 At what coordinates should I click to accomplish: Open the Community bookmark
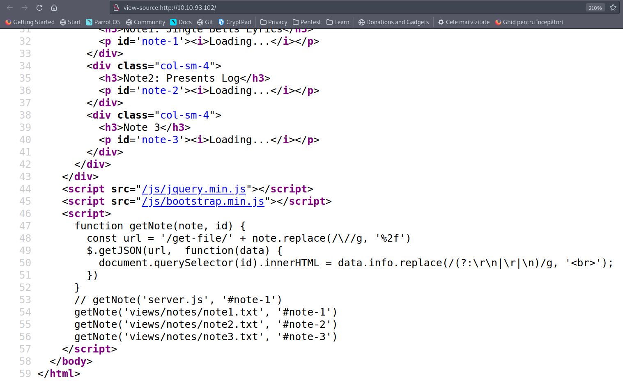pyautogui.click(x=145, y=22)
